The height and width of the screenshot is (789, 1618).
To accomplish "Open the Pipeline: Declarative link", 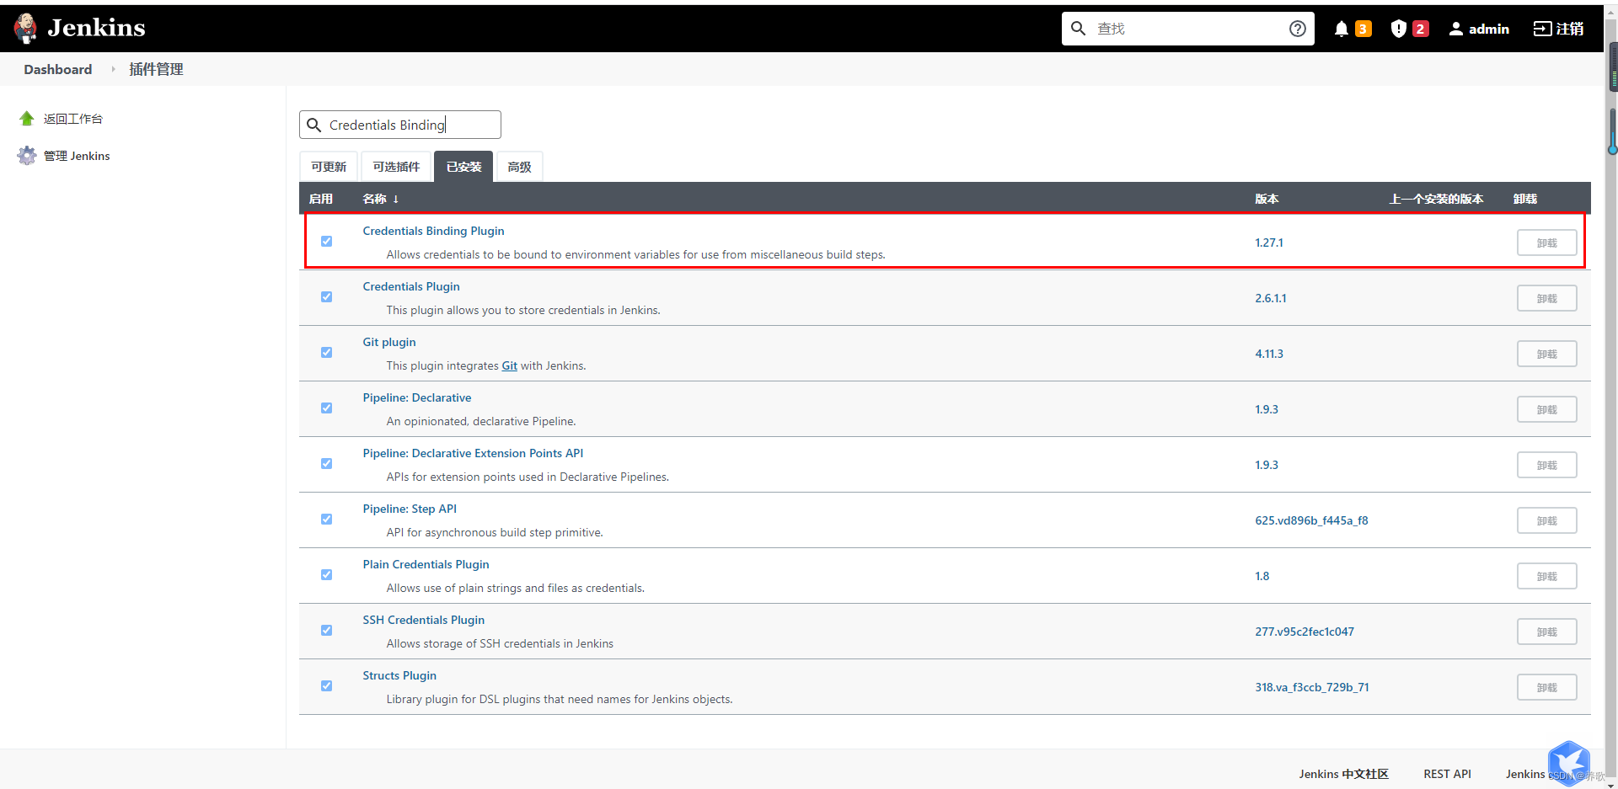I will pyautogui.click(x=417, y=397).
